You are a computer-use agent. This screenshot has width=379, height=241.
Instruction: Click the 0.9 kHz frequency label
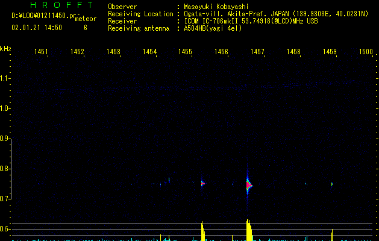coord(5,139)
